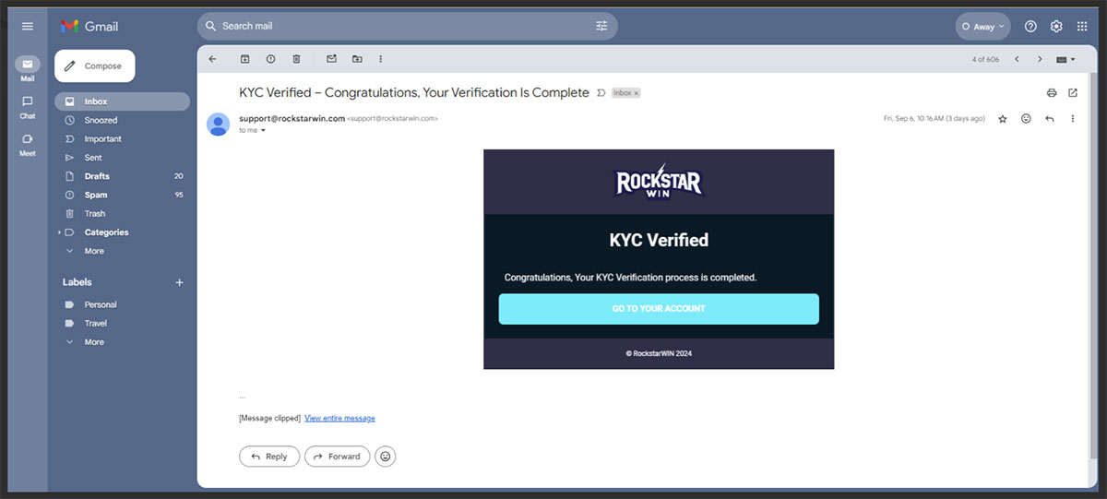This screenshot has width=1107, height=499.
Task: Click the RockstarWin logo in email
Action: pos(659,181)
